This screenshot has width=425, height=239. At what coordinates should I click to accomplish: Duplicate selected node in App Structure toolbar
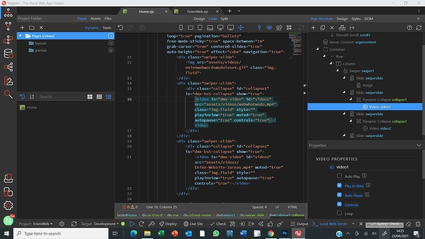323,28
